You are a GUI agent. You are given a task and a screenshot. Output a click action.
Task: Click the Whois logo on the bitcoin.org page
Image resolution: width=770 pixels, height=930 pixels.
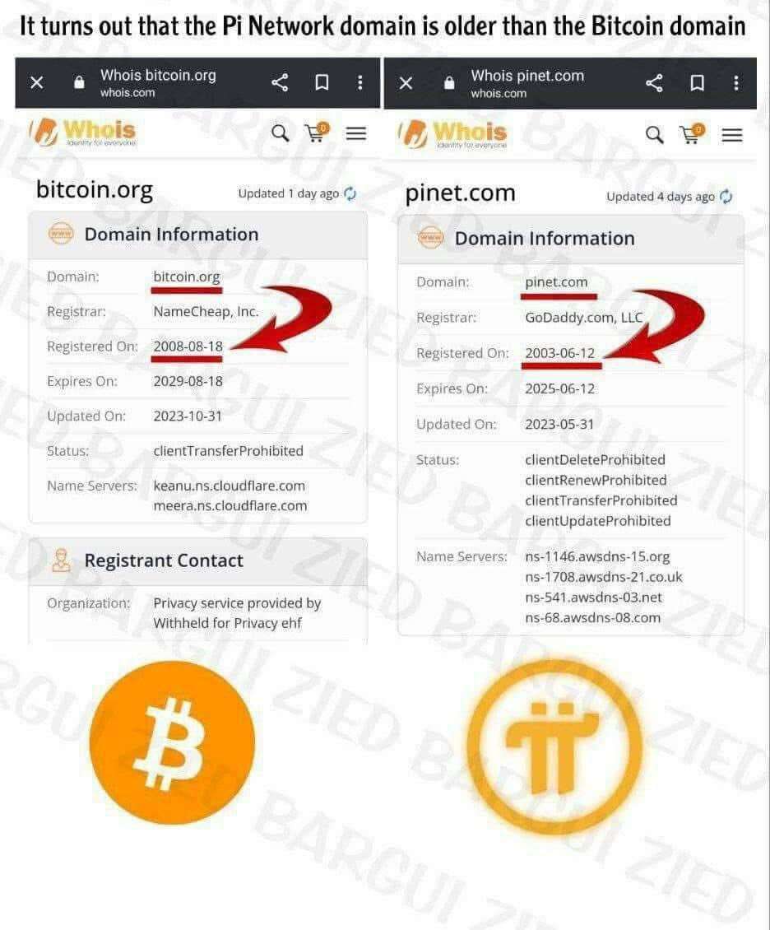click(84, 132)
